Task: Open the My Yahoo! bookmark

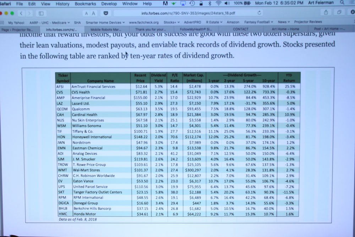Action: (16, 23)
